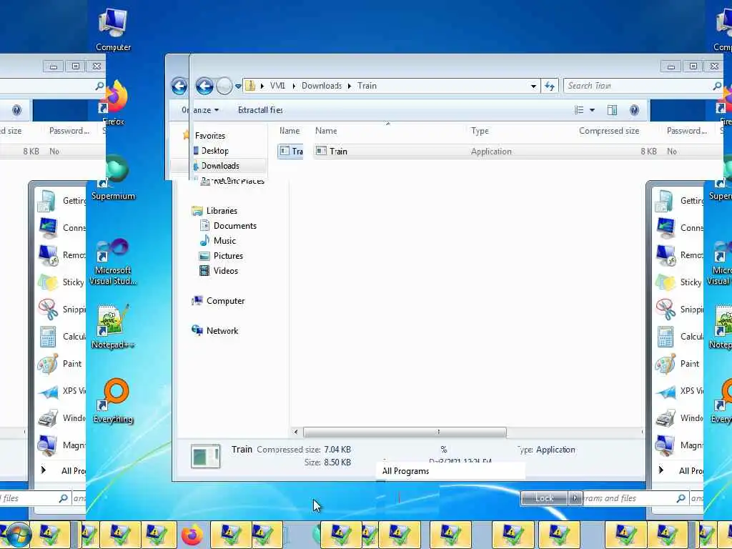Click the Size 8.50 KB text

pos(327,463)
